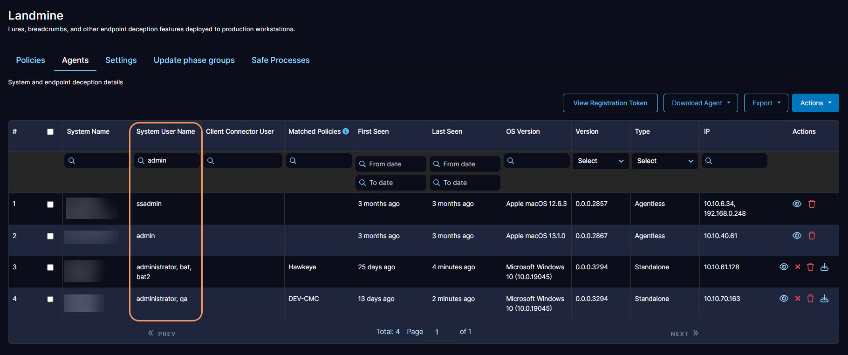
Task: Expand the Download Agent dropdown
Action: [700, 103]
